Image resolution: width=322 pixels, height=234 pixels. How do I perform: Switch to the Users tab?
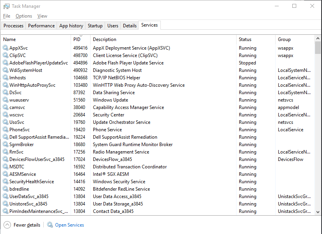tap(113, 26)
